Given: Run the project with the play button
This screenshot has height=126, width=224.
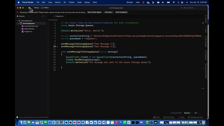Looking at the screenshot, I should point(29,8).
